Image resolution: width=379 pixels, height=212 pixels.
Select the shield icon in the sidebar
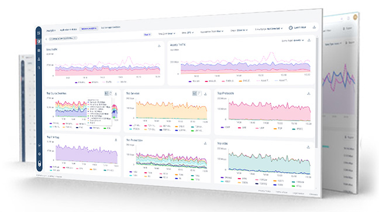pyautogui.click(x=39, y=42)
